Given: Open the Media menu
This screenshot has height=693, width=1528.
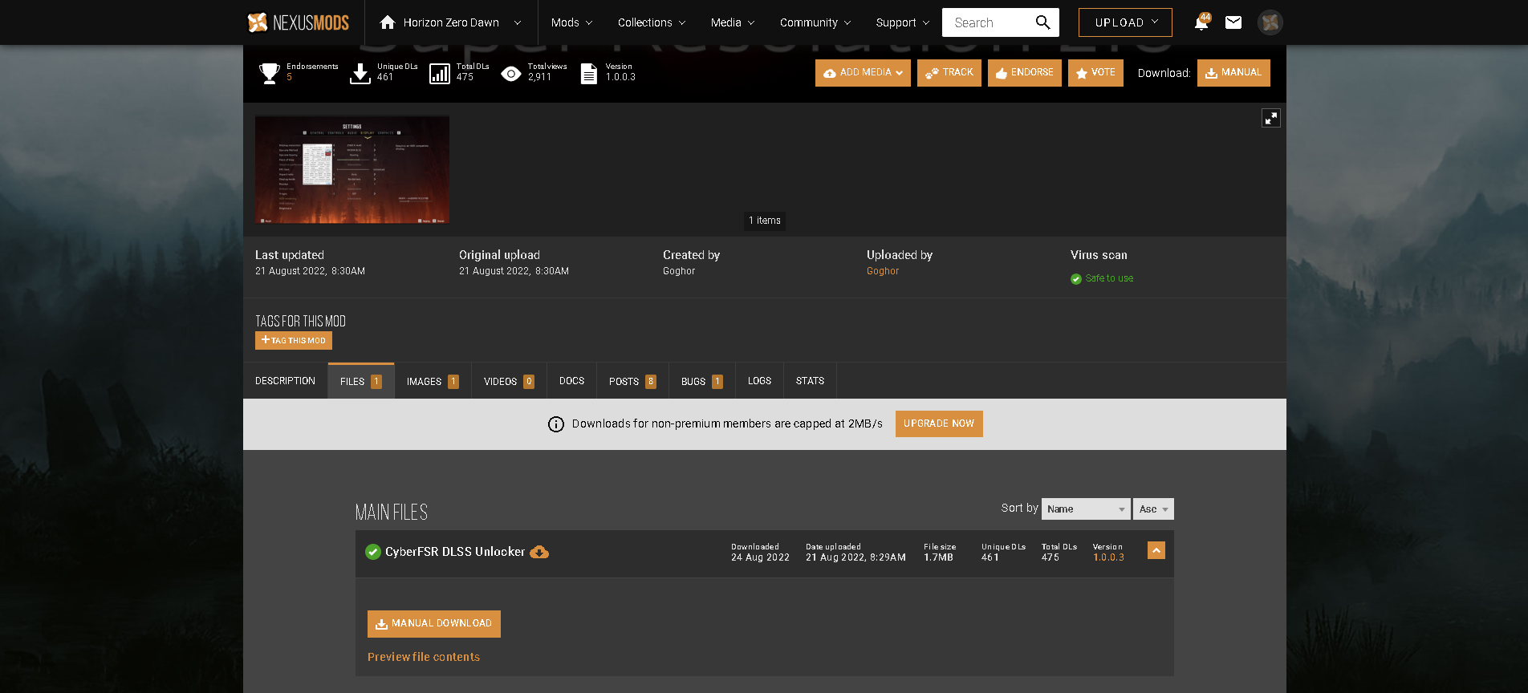Looking at the screenshot, I should pos(733,22).
